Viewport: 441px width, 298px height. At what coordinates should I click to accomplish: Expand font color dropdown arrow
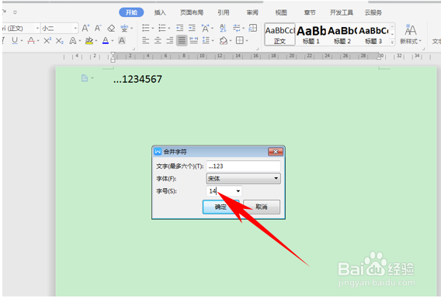(113, 41)
